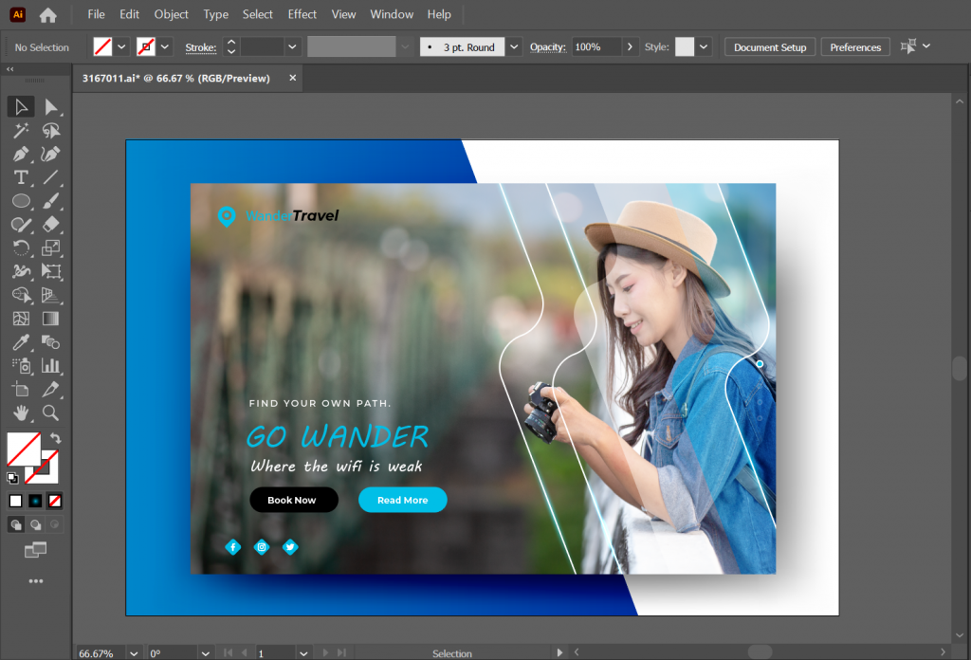Select the Slice tool
Image resolution: width=971 pixels, height=660 pixels.
click(x=51, y=390)
